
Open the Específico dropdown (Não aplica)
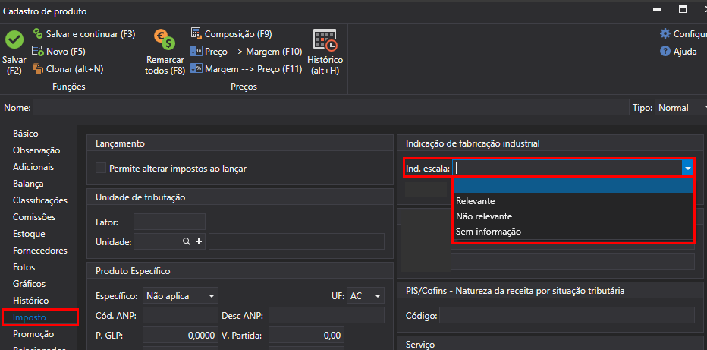click(181, 295)
